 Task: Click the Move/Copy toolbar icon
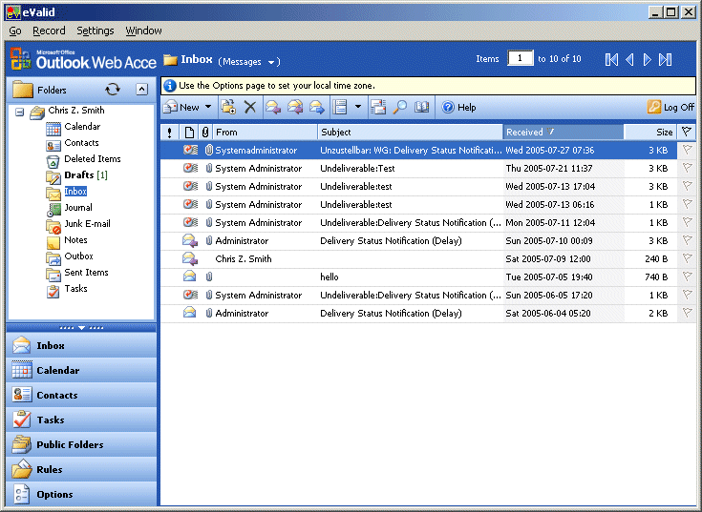pyautogui.click(x=229, y=107)
